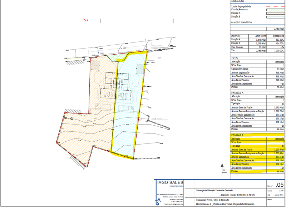This screenshot has height=207, width=286.
Task: Click the highlighted FRACÇÃO B section header
Action: tap(237, 135)
